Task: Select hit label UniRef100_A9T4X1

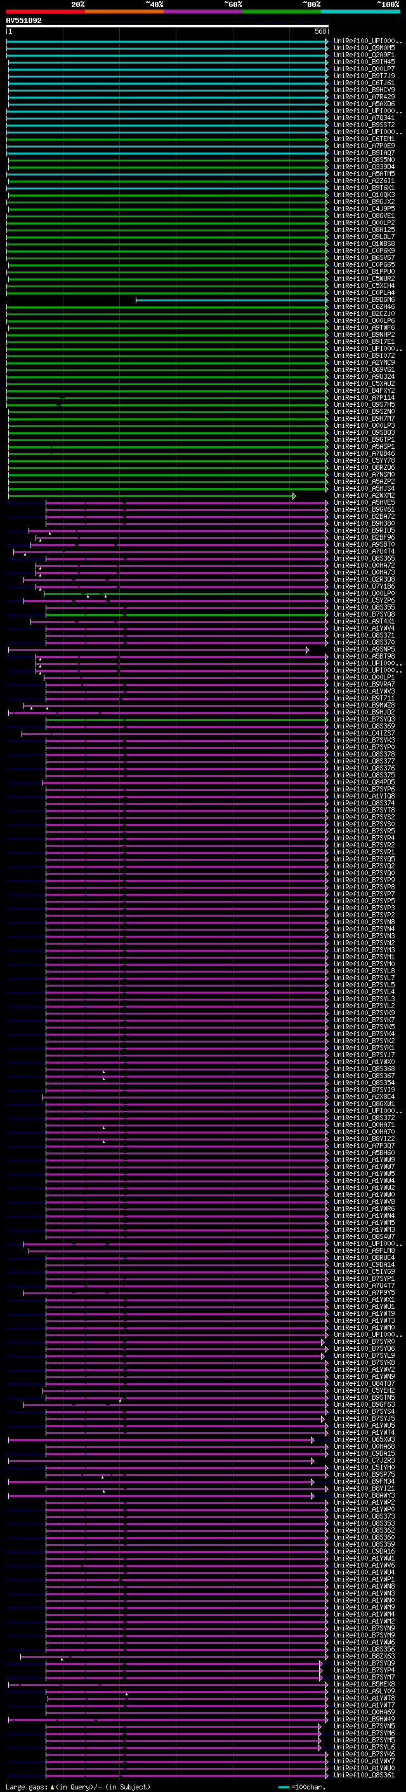Action: click(x=364, y=621)
